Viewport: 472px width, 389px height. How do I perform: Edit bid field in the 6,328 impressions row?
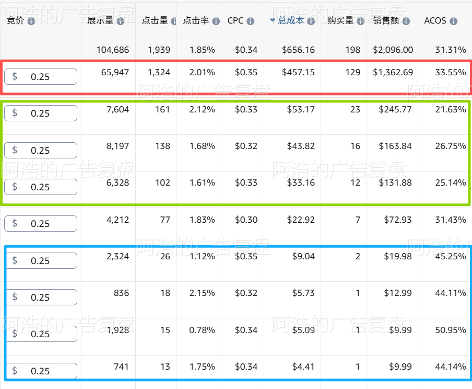coord(41,187)
